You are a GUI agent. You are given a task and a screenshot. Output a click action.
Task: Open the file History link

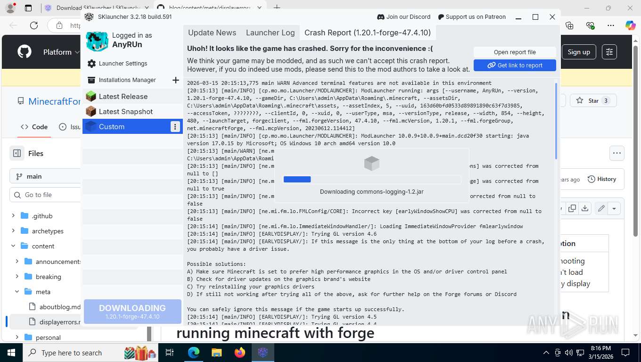click(x=602, y=179)
